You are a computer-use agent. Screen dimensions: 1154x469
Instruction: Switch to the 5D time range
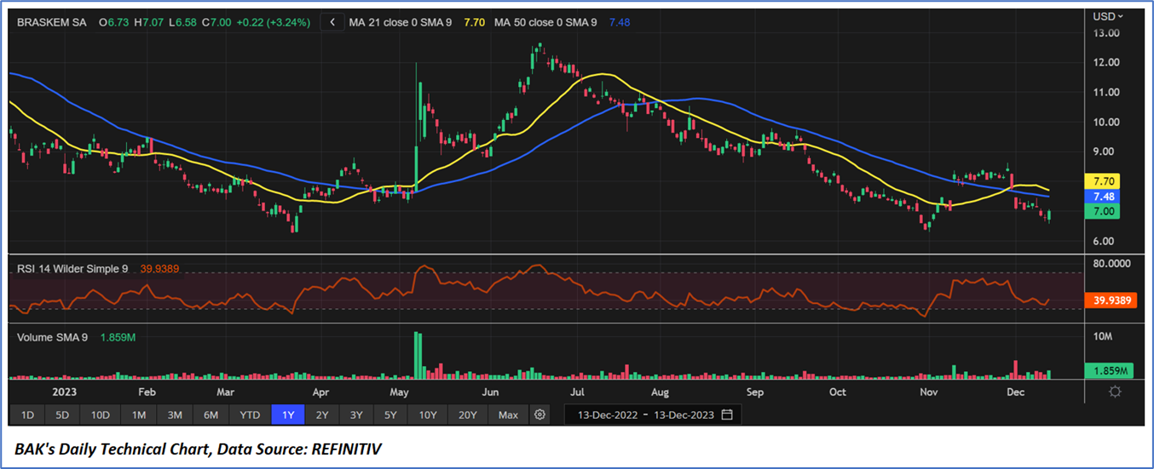click(62, 415)
